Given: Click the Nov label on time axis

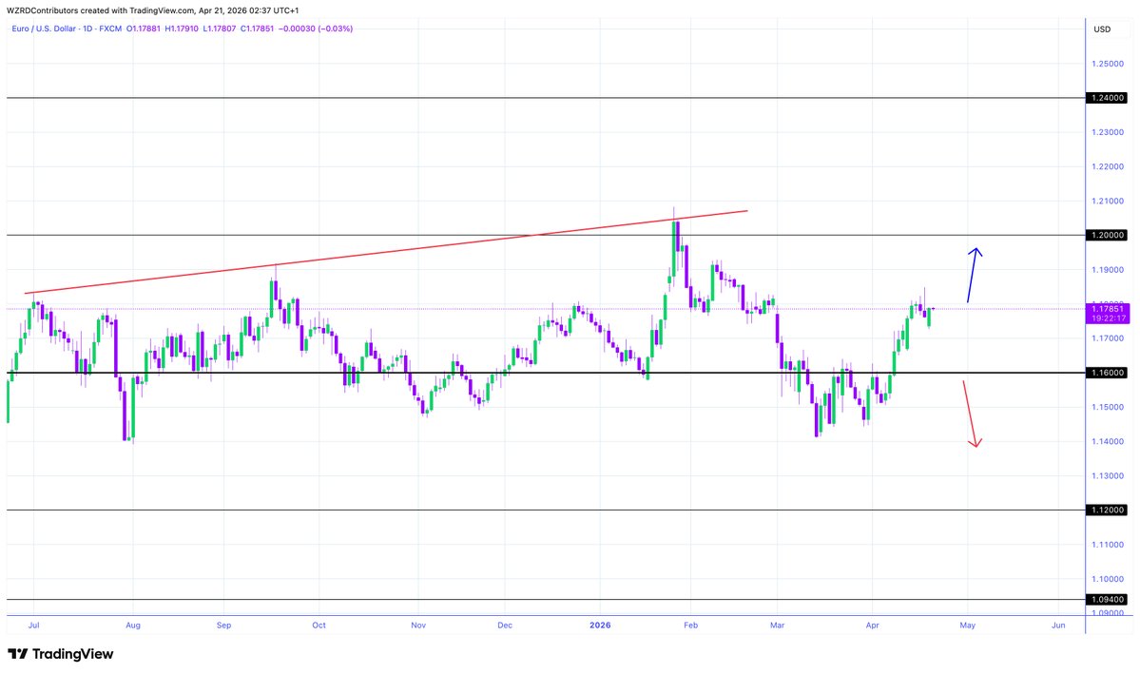Looking at the screenshot, I should pyautogui.click(x=418, y=626).
